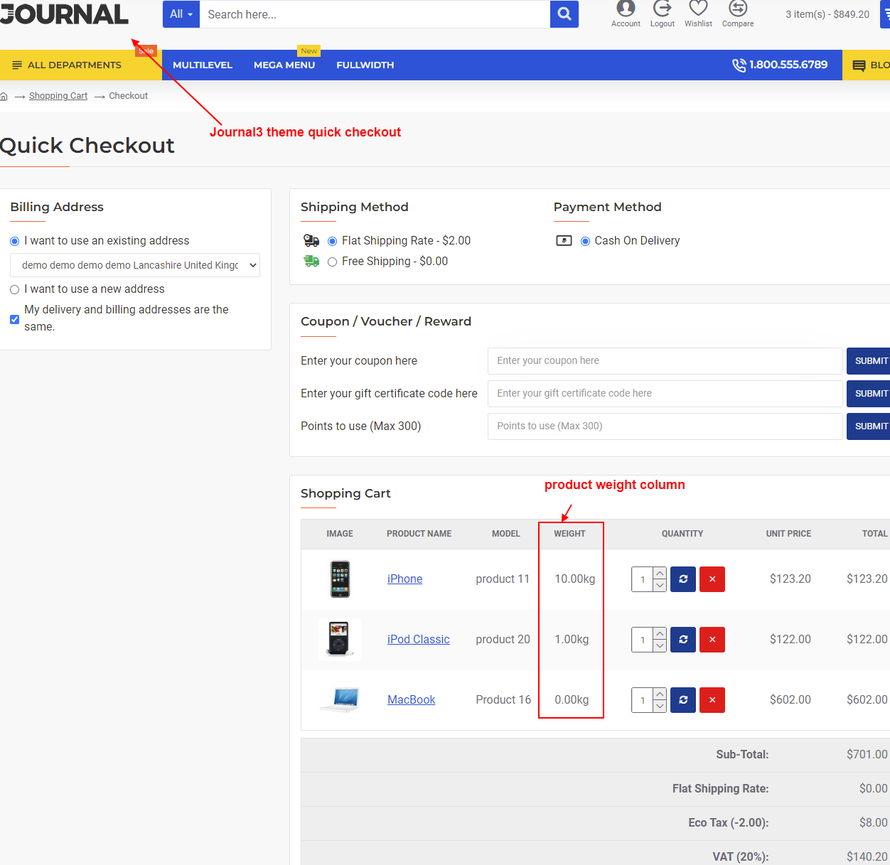The height and width of the screenshot is (865, 890).
Task: Go to Shopping Cart breadcrumb
Action: click(58, 96)
